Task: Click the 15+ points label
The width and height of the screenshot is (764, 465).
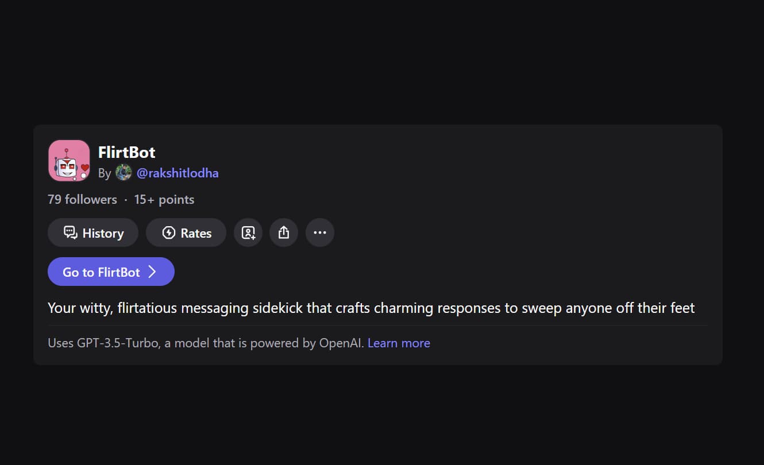Action: [x=164, y=200]
